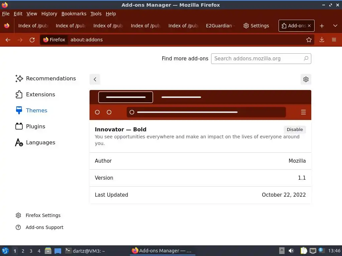
Task: Click the 13:46 taskbar clock
Action: coord(334,251)
